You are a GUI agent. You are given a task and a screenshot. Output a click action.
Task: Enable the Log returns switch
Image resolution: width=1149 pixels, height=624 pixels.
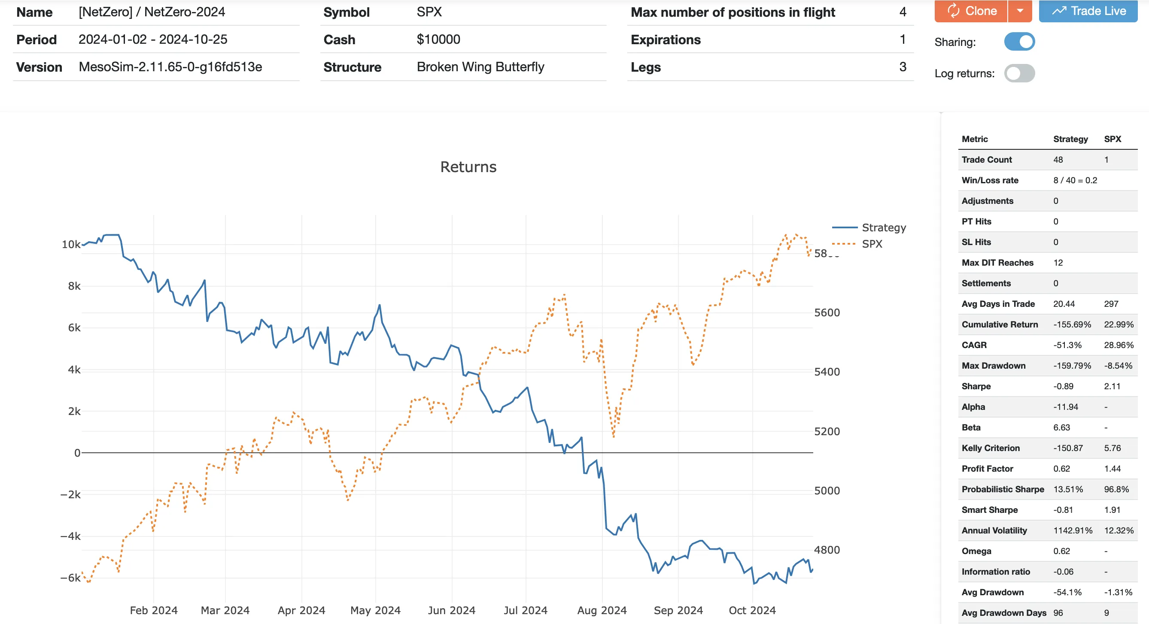click(x=1019, y=73)
